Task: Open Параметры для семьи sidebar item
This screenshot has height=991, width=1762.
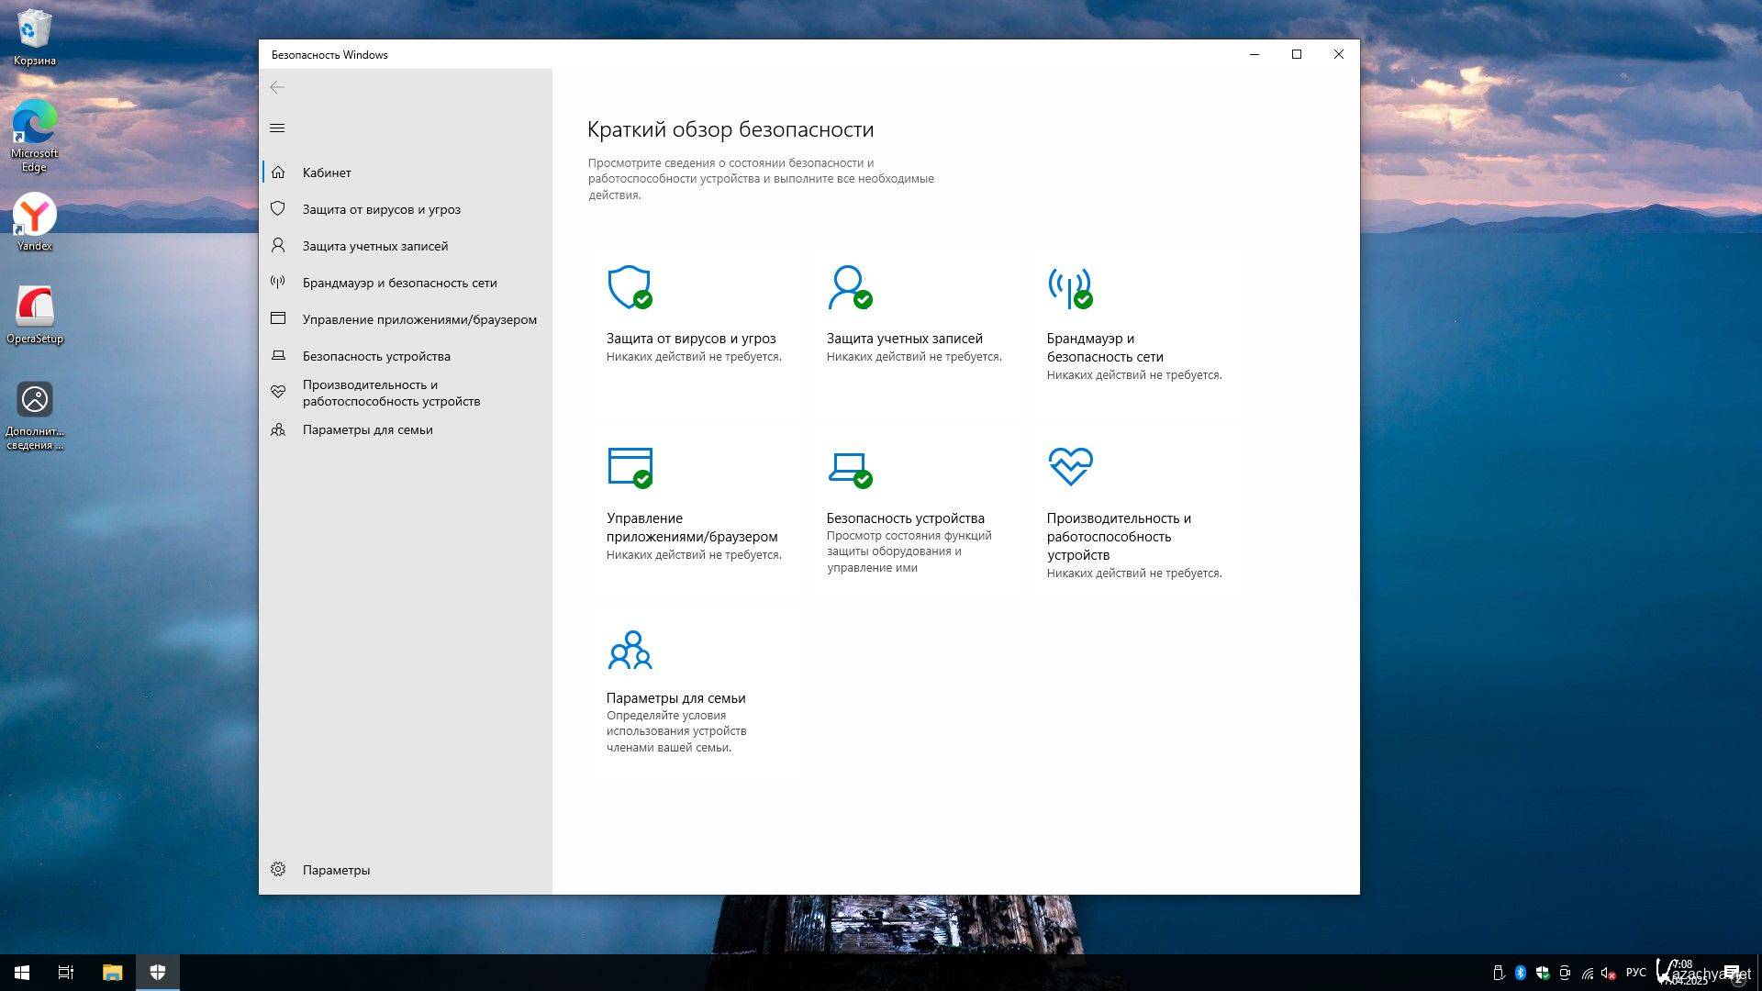Action: 367,429
